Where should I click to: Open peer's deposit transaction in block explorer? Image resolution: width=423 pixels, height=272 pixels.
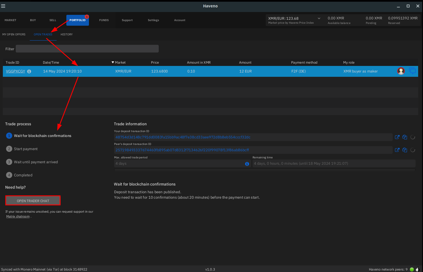coord(397,150)
